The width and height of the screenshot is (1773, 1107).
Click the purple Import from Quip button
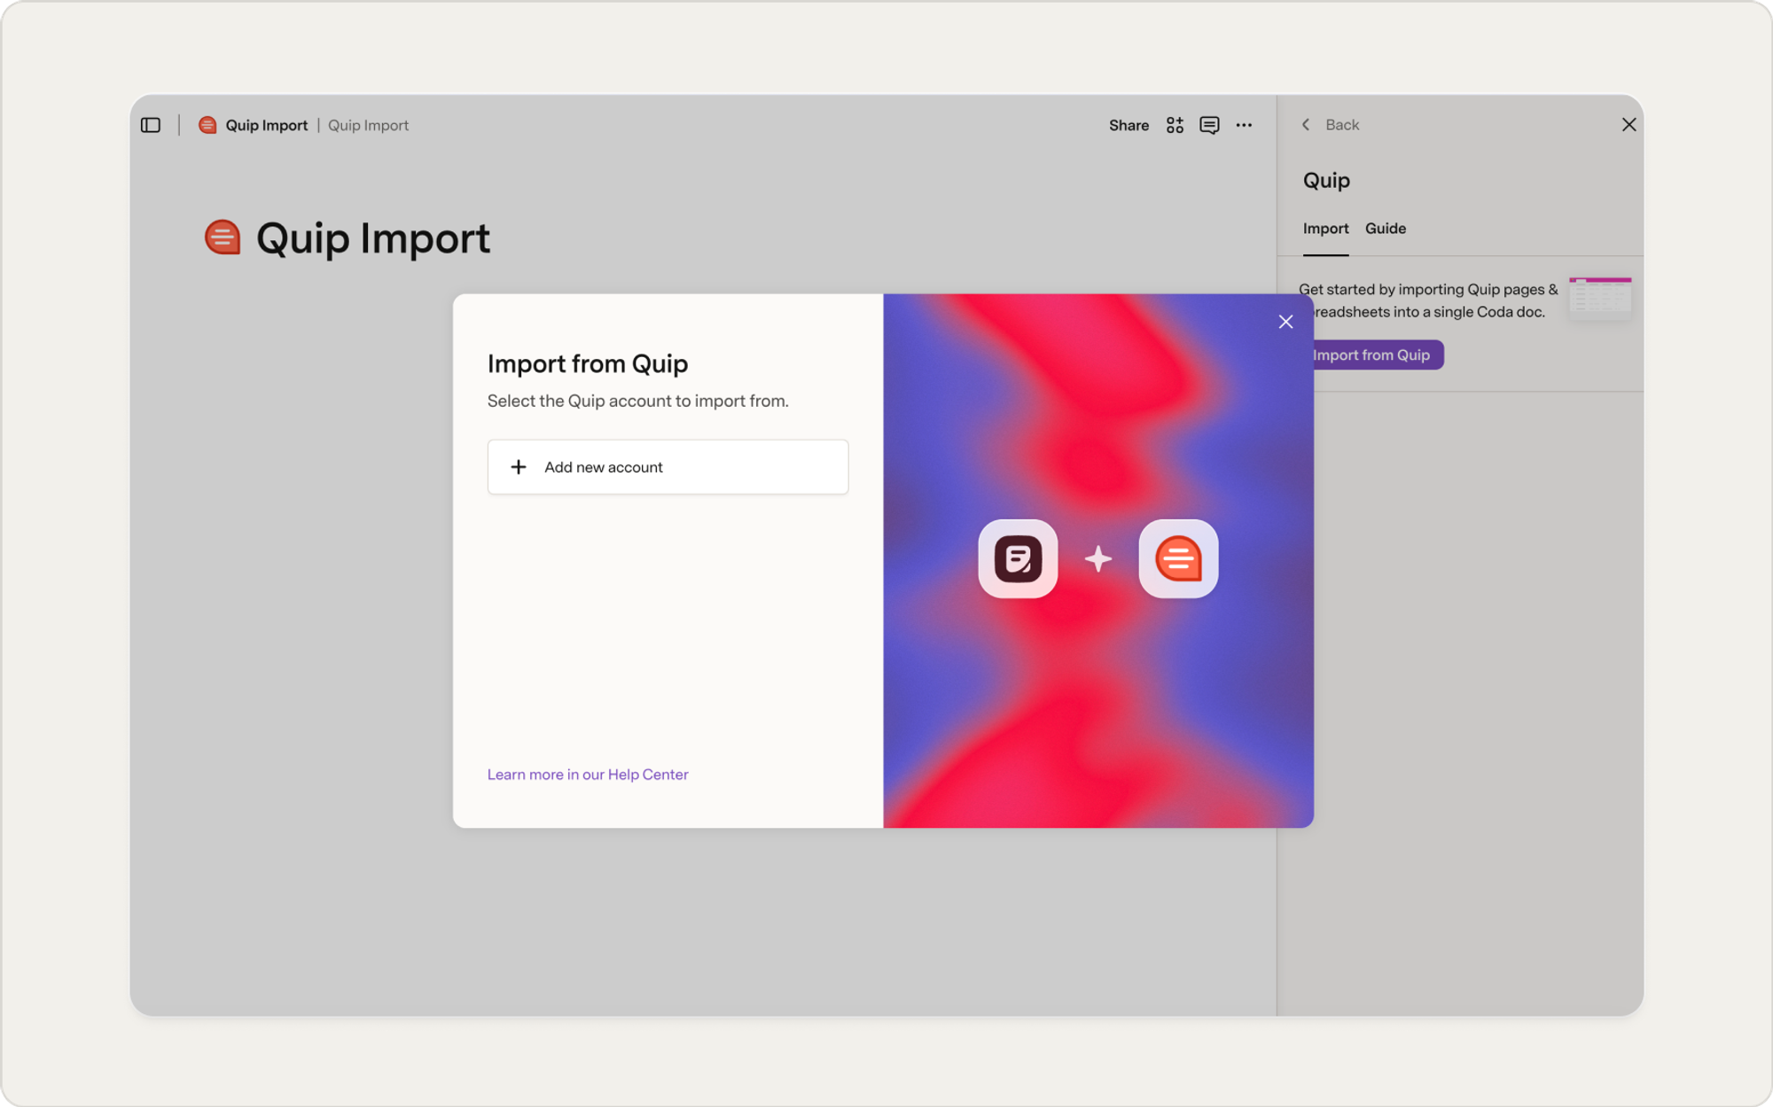coord(1379,355)
